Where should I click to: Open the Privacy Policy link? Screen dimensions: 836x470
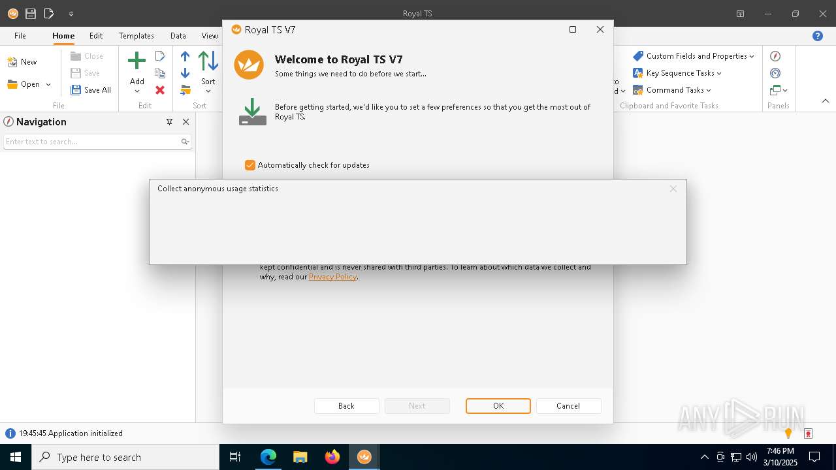(332, 277)
